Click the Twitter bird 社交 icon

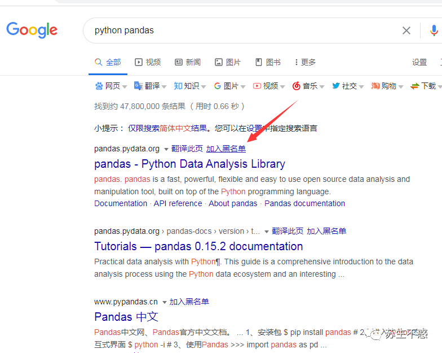(x=336, y=86)
